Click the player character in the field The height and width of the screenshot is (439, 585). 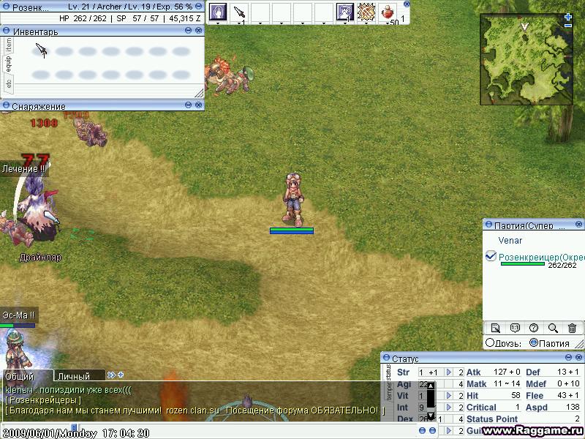(293, 199)
